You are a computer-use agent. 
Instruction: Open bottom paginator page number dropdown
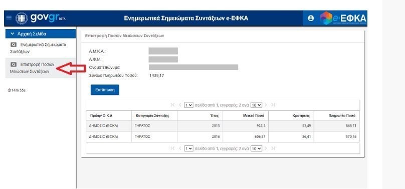click(188, 148)
